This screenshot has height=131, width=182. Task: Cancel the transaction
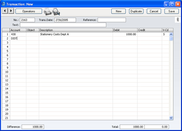tap(154, 11)
